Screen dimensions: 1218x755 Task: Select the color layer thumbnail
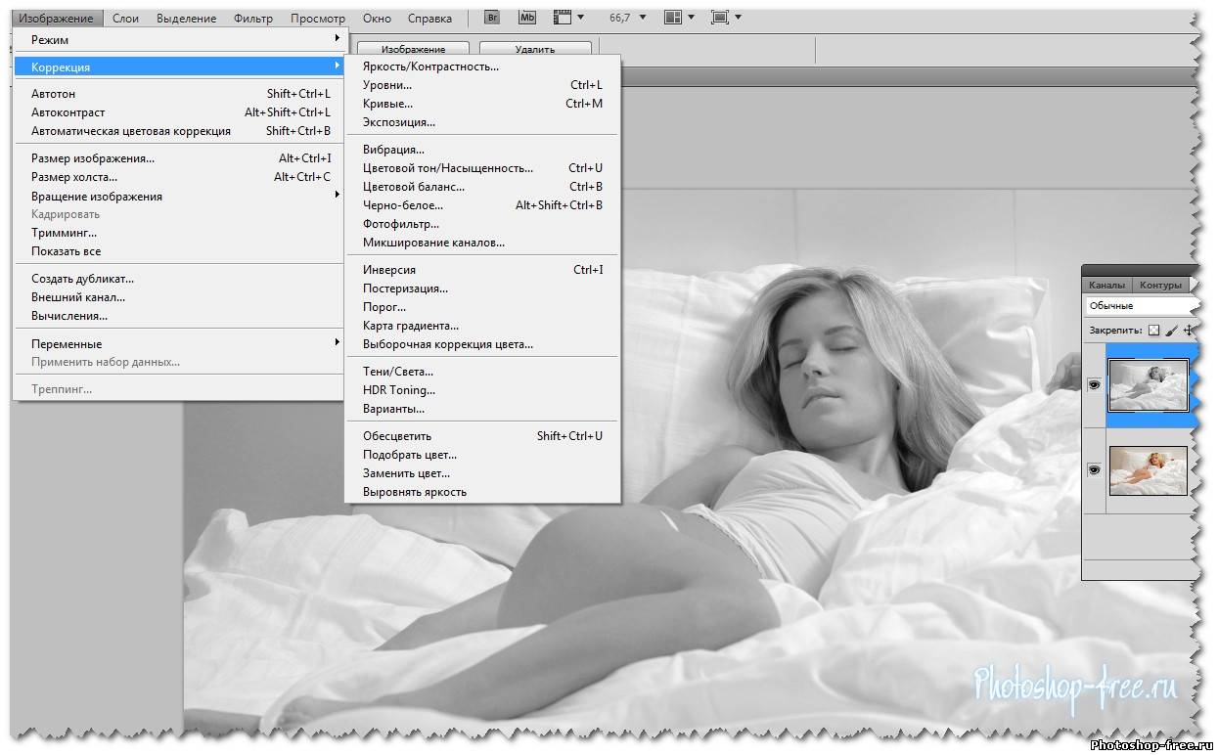tap(1148, 470)
